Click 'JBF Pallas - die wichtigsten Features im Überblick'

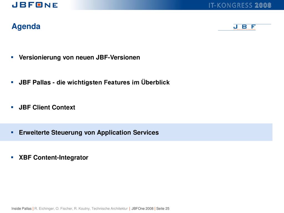tap(94, 82)
